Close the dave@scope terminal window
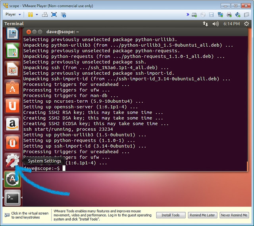This screenshot has height=226, width=254. pos(29,32)
